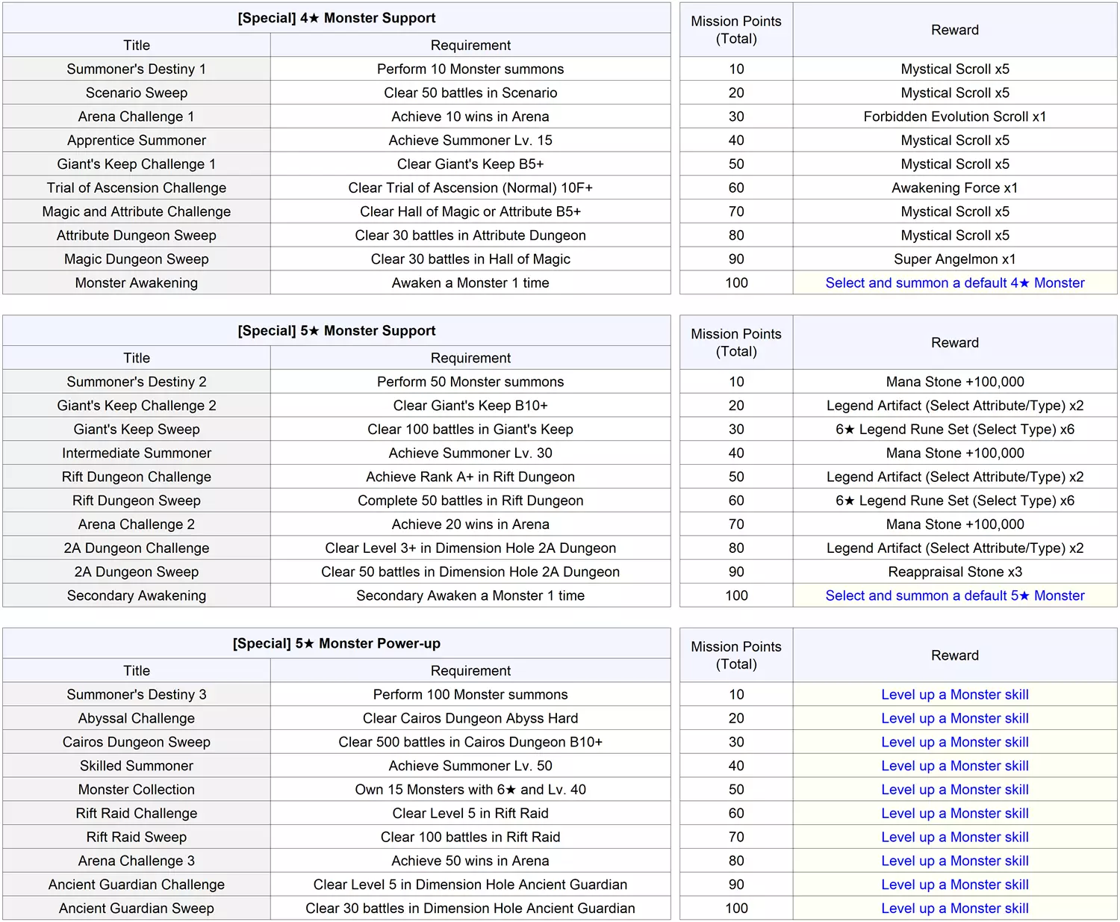Image resolution: width=1120 pixels, height=922 pixels.
Task: Select the 'Awakening Force x1' reward cell
Action: click(954, 188)
